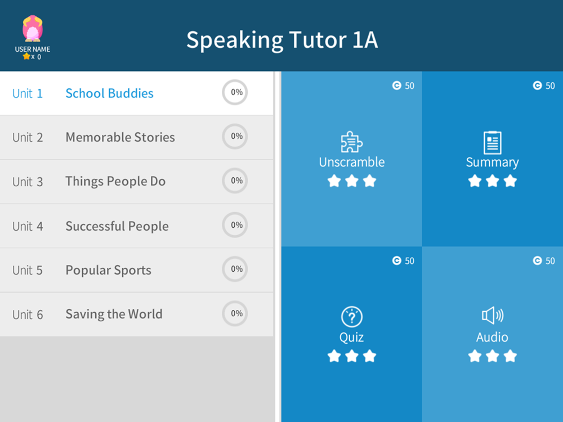Select Unit 1 School Buddies
This screenshot has width=563, height=422.
[x=136, y=93]
